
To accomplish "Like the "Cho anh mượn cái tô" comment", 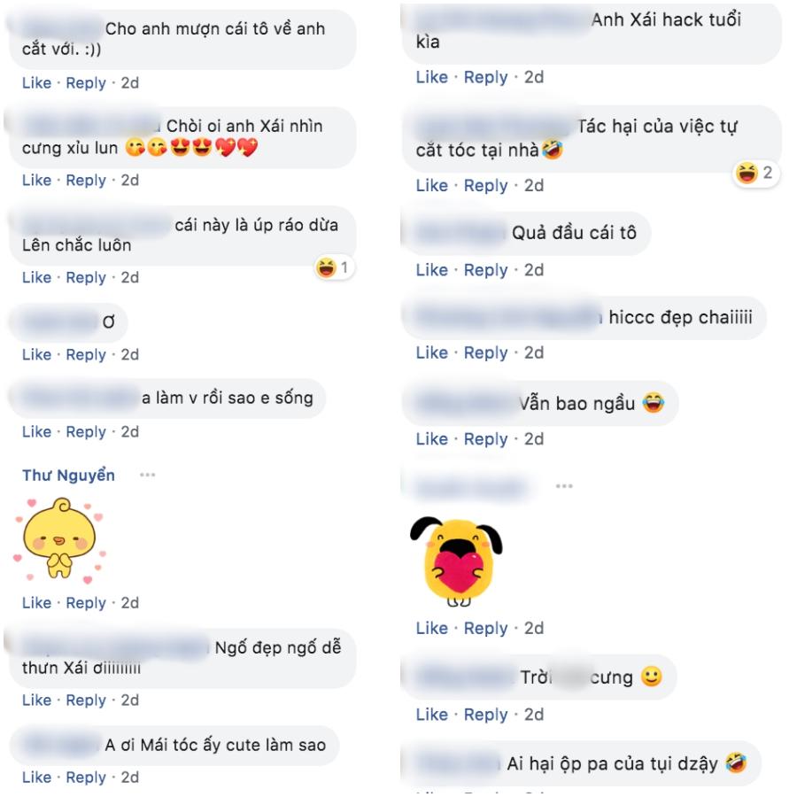I will (36, 82).
